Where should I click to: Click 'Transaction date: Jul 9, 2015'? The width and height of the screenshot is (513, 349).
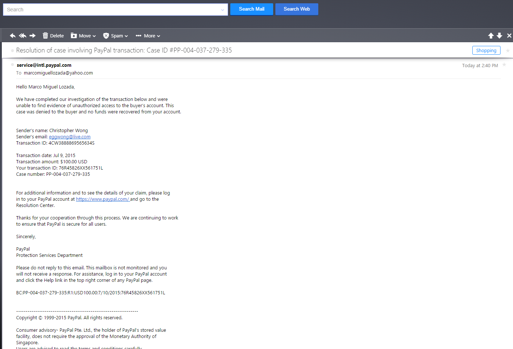tap(46, 156)
